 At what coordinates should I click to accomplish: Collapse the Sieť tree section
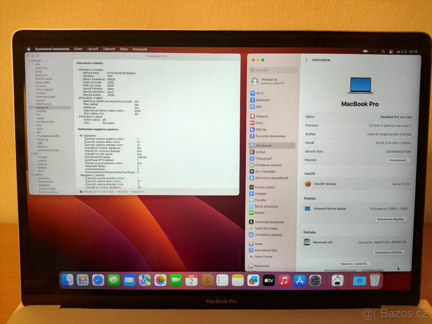point(32,154)
